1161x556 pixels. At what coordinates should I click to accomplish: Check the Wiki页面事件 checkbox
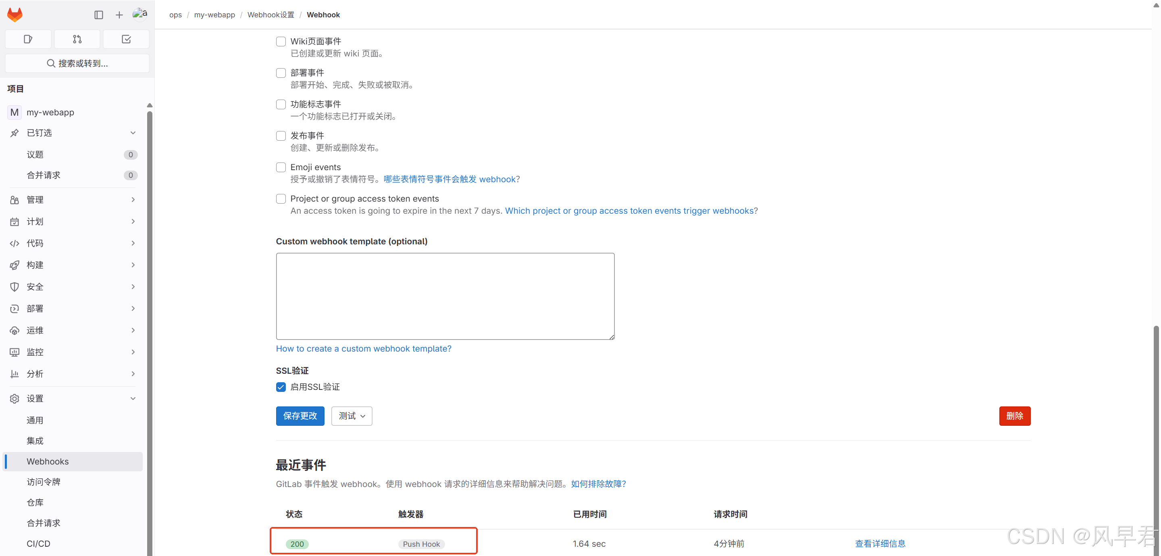[x=281, y=42]
